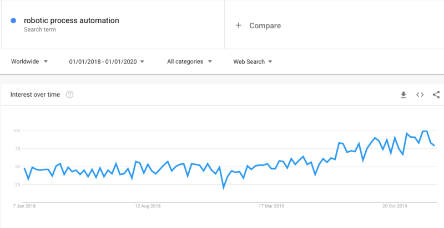This screenshot has width=444, height=228.
Task: Download the Interest over time chart data
Action: 403,95
